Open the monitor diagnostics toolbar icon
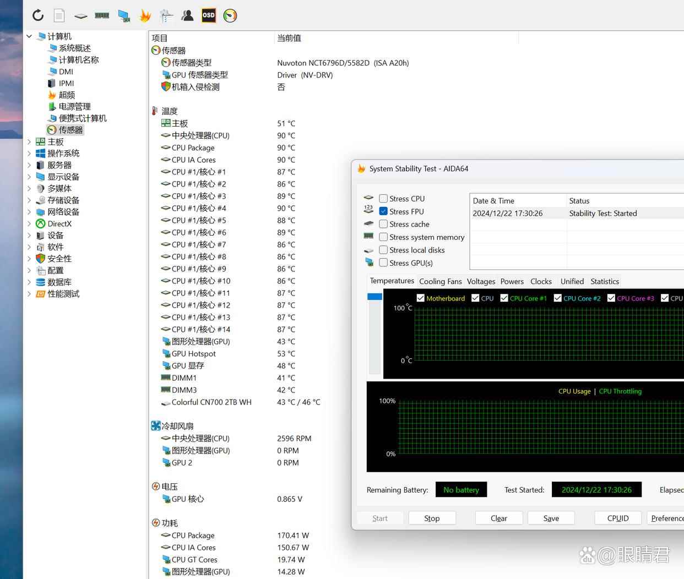 [124, 16]
